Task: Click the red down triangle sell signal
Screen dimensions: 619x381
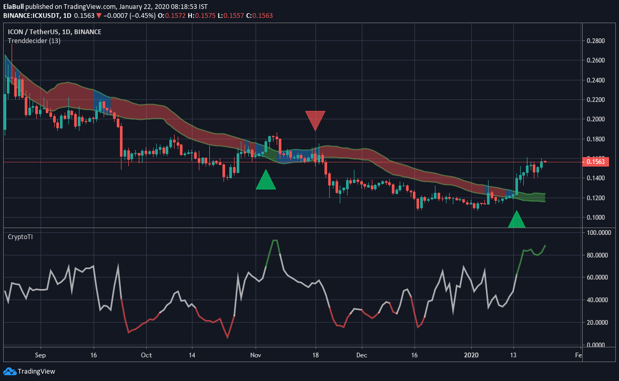Action: point(315,121)
